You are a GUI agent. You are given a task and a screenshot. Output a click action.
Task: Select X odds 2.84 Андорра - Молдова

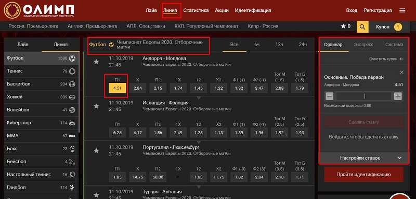tap(137, 88)
